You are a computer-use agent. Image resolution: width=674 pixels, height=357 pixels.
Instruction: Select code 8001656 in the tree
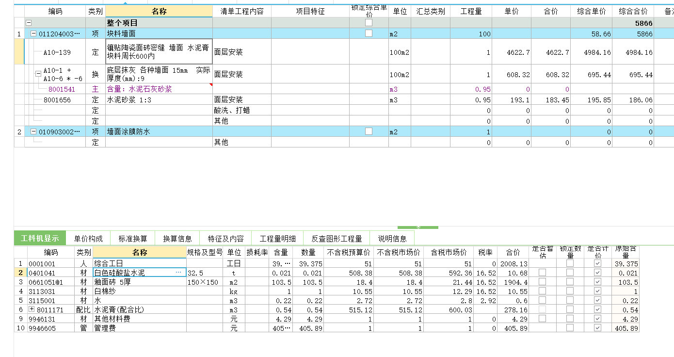click(x=57, y=100)
